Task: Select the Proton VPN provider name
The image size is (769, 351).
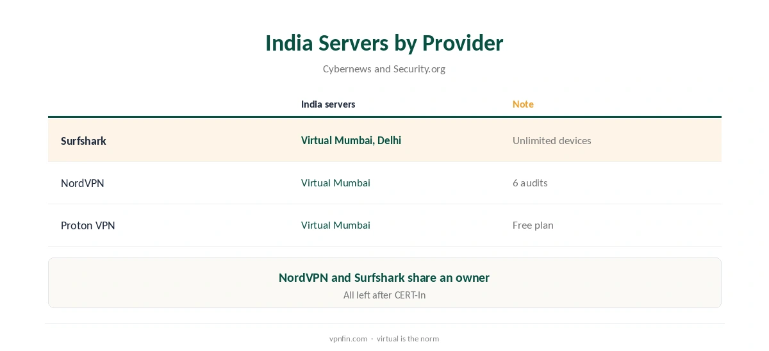Action: click(x=88, y=225)
